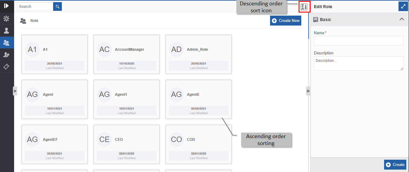Click the role list vertical scrollbar
This screenshot has width=409, height=172.
308,26
